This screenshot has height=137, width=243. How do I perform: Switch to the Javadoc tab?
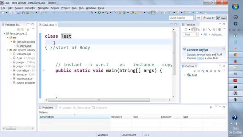[x=65, y=108]
